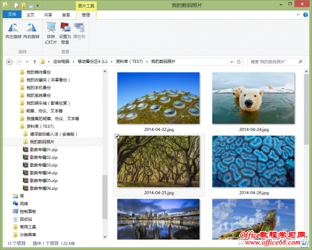
Task: Open the 库 libraries node
Action: point(18,196)
